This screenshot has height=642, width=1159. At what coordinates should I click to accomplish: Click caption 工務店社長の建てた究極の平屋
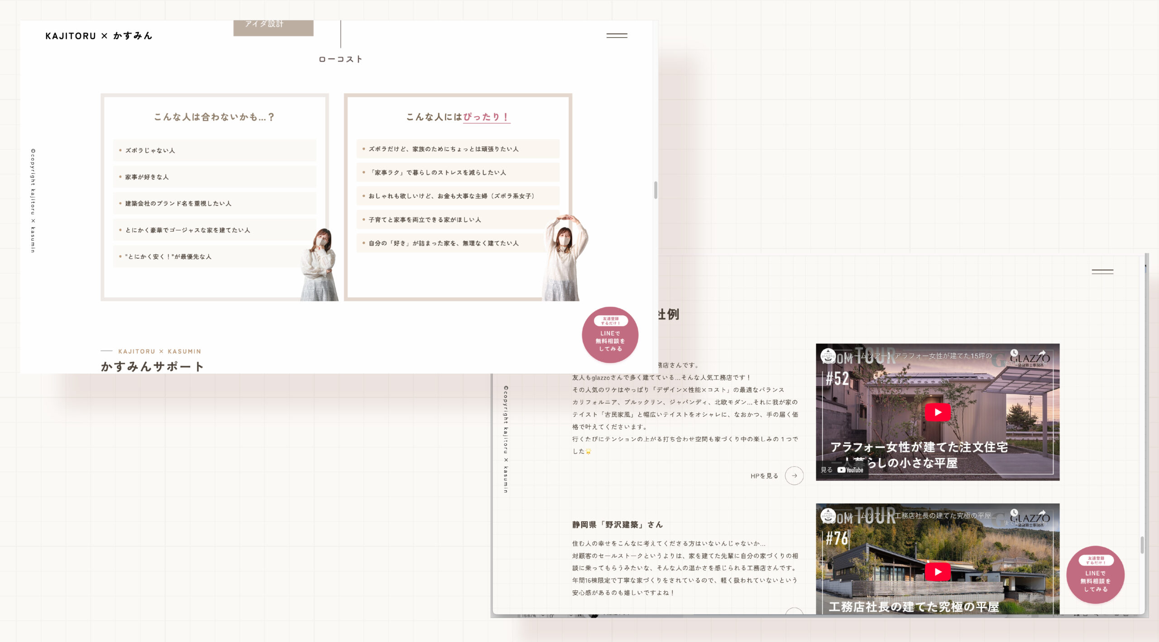pos(914,607)
